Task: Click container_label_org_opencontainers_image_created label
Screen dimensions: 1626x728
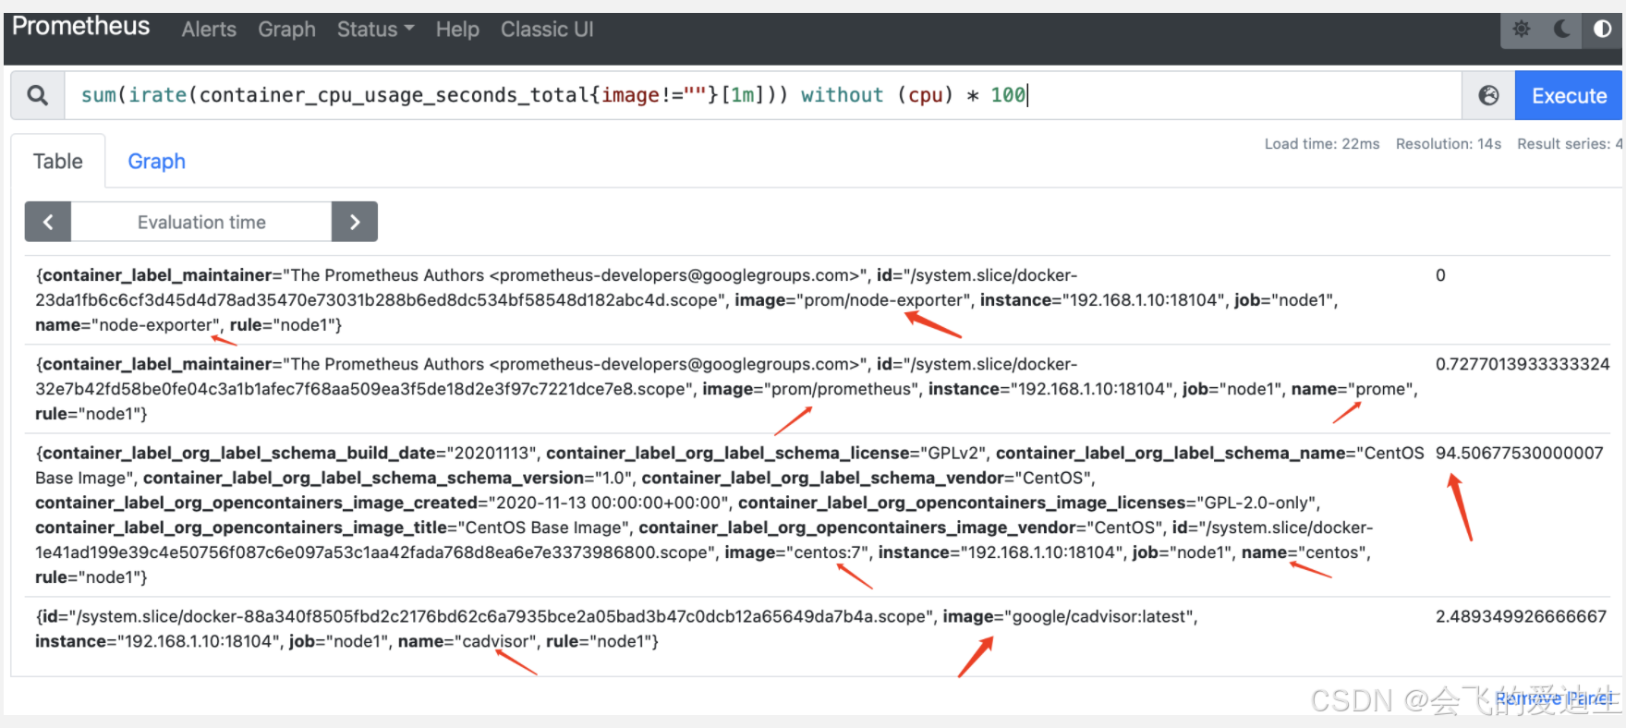Action: click(x=256, y=503)
